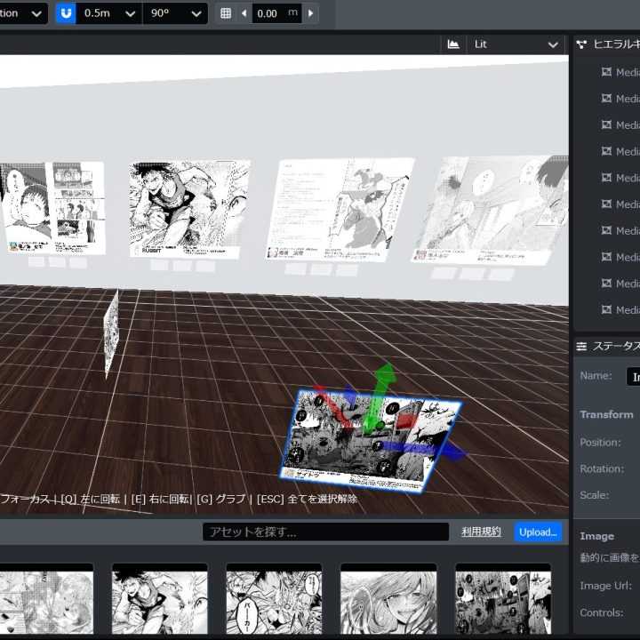Increase grid height with right arrow
Viewport: 640px width, 640px height.
(x=309, y=13)
